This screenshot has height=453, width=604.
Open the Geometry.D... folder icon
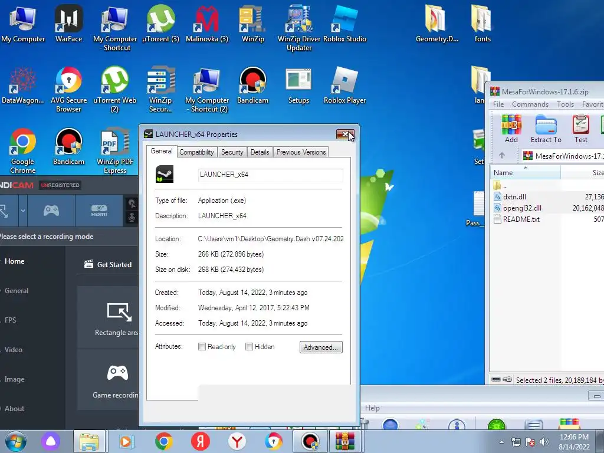click(x=437, y=23)
